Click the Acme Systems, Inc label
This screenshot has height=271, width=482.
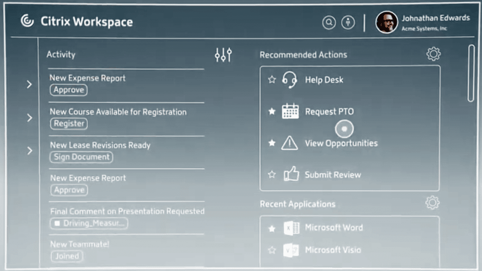(424, 29)
